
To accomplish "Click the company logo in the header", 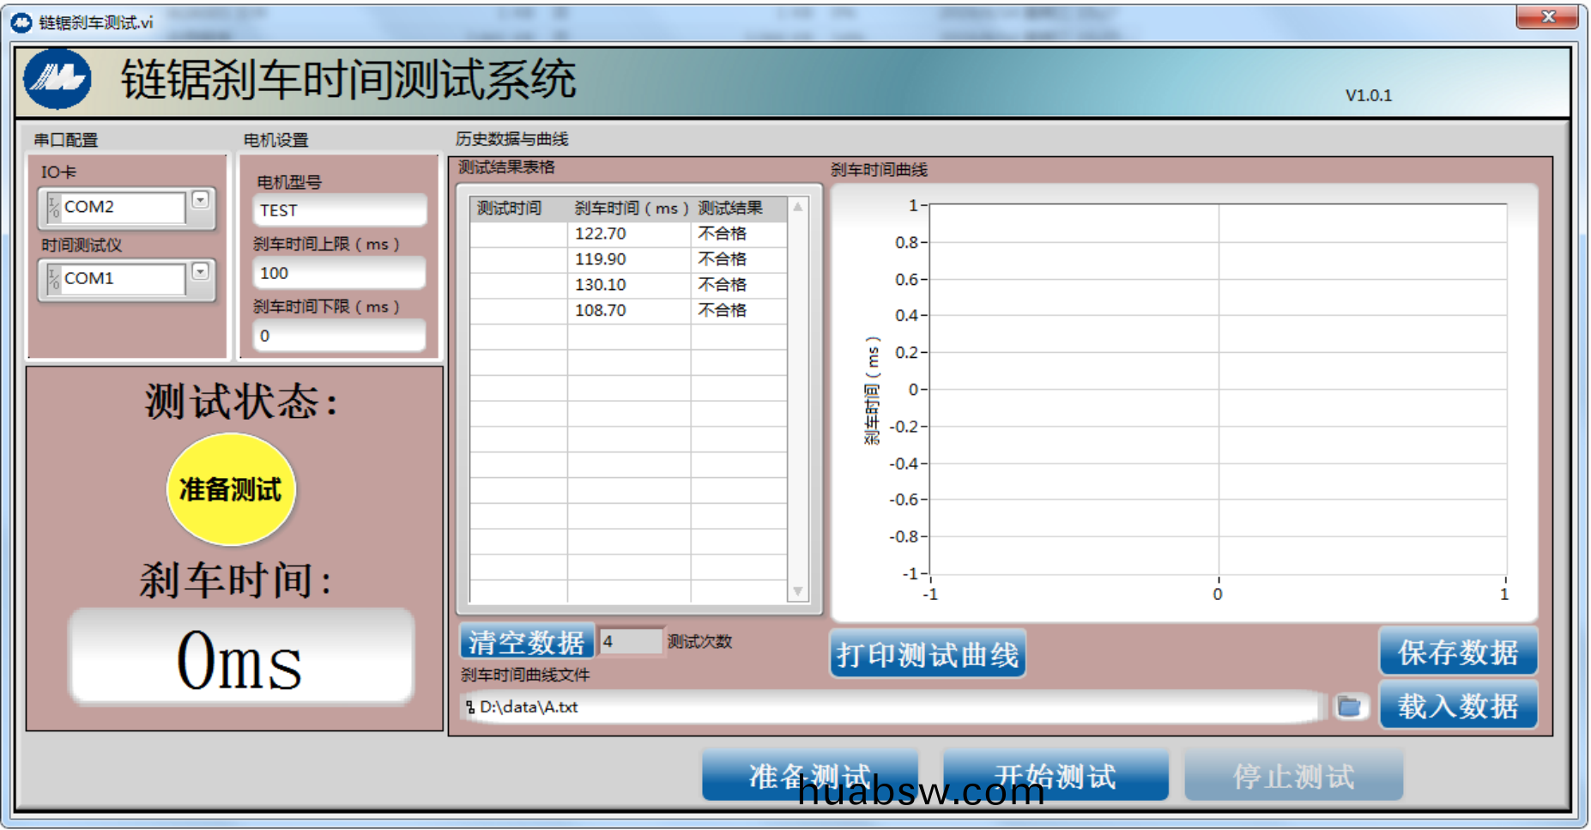I will pos(57,80).
